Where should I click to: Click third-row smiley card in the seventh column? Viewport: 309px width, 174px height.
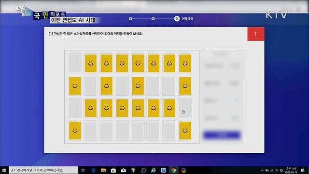pos(169,108)
